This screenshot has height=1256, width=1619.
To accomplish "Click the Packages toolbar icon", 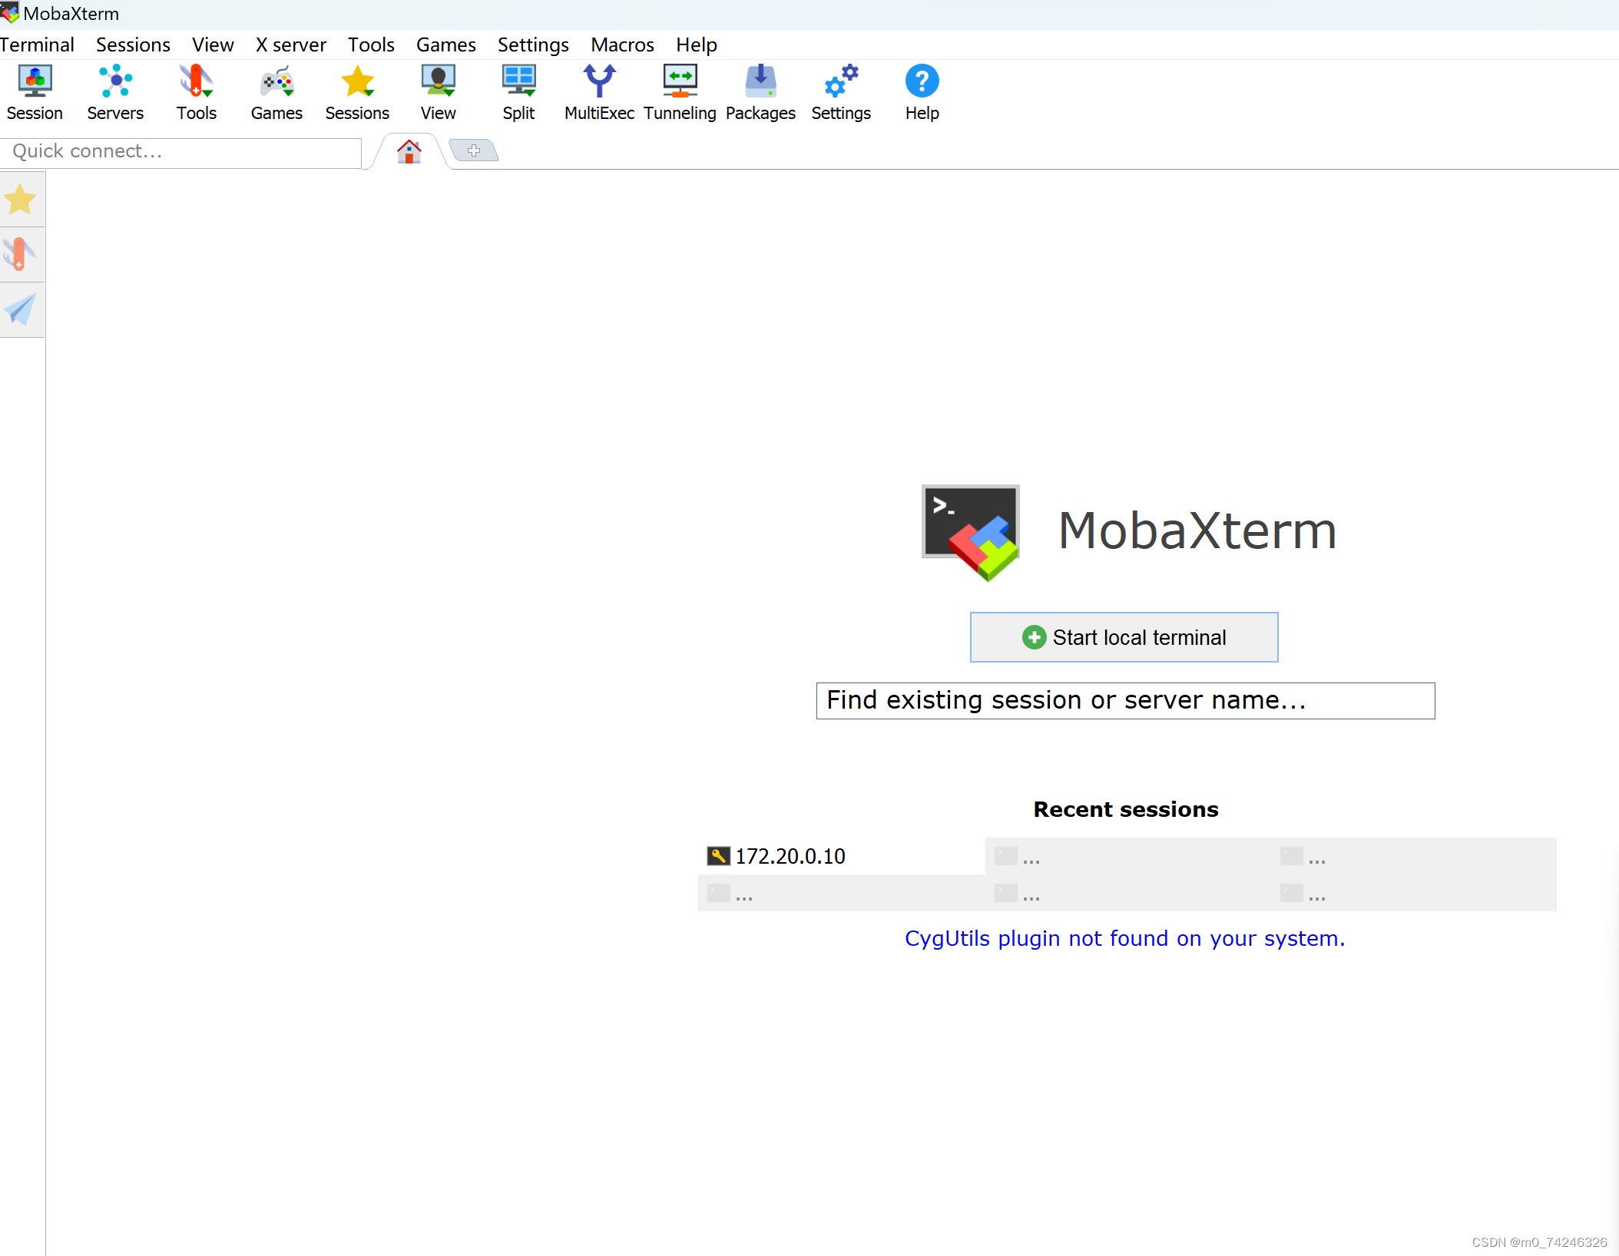I will tap(760, 92).
